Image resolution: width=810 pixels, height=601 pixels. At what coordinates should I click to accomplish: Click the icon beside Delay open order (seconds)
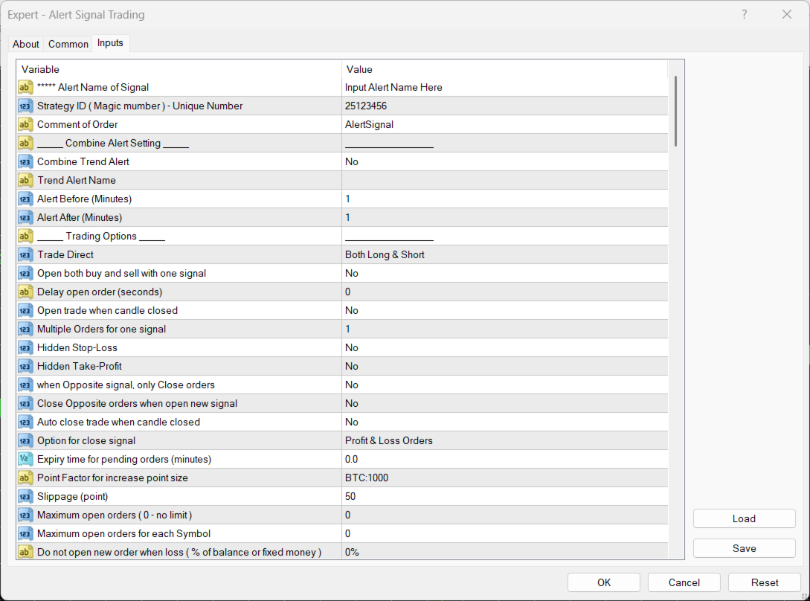25,292
